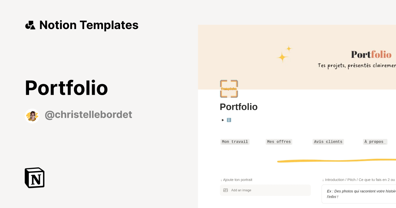Viewport: 396px width, 208px height.
Task: Follow the "À propos" link
Action: click(x=375, y=142)
